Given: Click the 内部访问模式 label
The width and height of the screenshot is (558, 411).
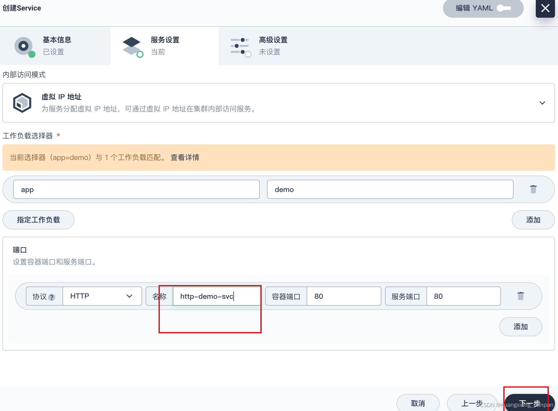Looking at the screenshot, I should [x=24, y=75].
